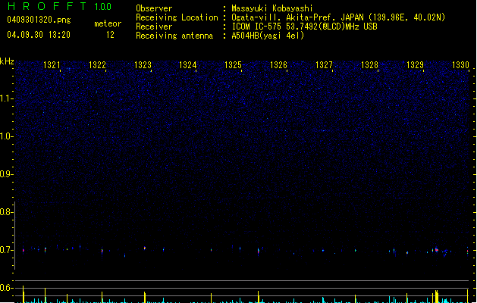Click the Receiving Location label
The width and height of the screenshot is (477, 303).
pos(177,17)
